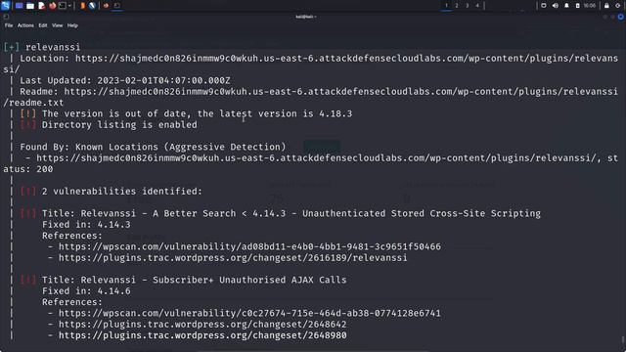Viewport: 626px width, 352px height.
Task: Launch the file manager from the panel
Action: point(30,6)
